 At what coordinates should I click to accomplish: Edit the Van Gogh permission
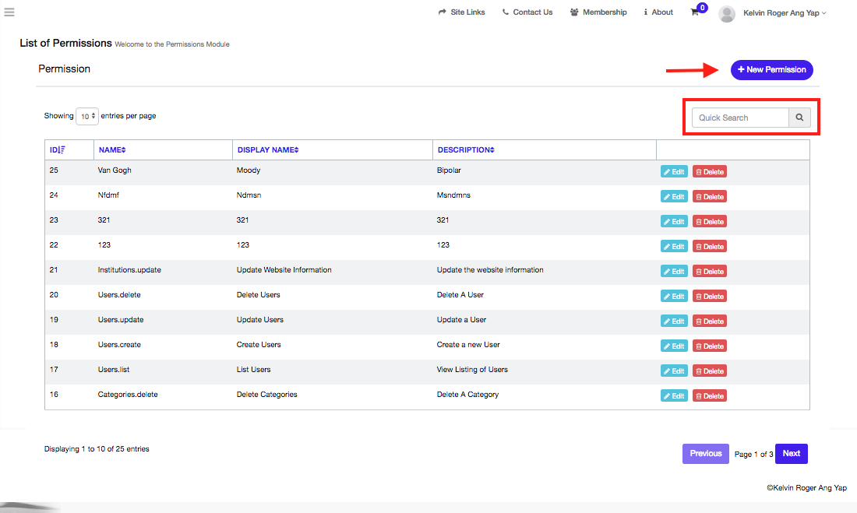click(x=674, y=172)
